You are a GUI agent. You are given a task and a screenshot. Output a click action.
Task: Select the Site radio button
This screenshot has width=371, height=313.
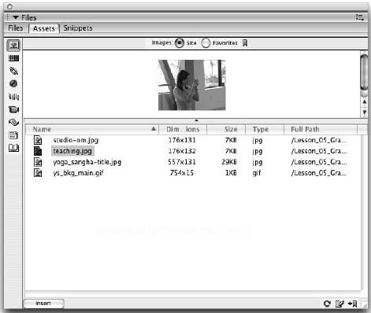[180, 43]
